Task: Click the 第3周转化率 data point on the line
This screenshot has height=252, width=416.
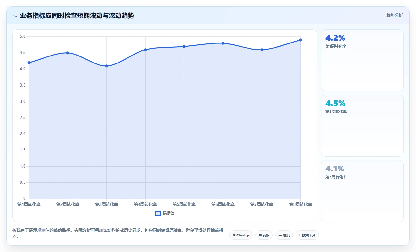Action: tap(106, 66)
